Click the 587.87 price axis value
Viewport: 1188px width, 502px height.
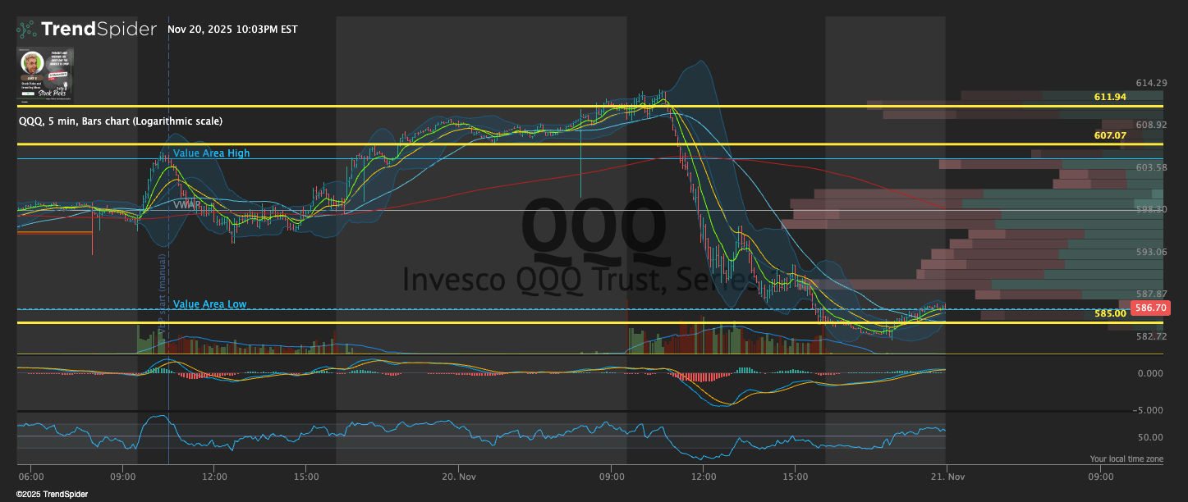[1151, 294]
